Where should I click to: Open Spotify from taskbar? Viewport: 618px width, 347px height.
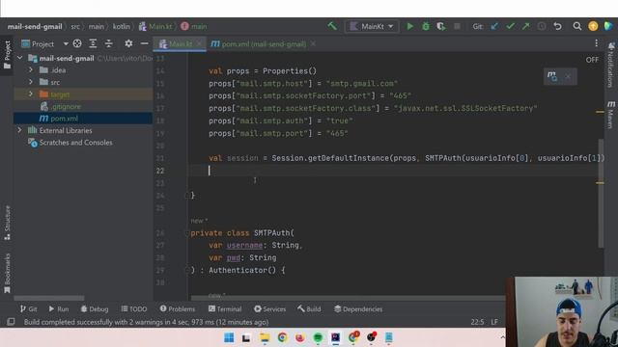click(x=318, y=337)
